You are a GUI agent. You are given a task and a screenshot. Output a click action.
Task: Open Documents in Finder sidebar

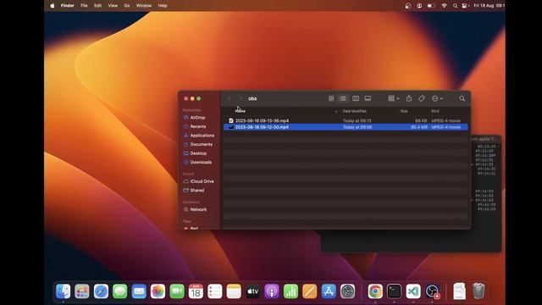coord(197,145)
